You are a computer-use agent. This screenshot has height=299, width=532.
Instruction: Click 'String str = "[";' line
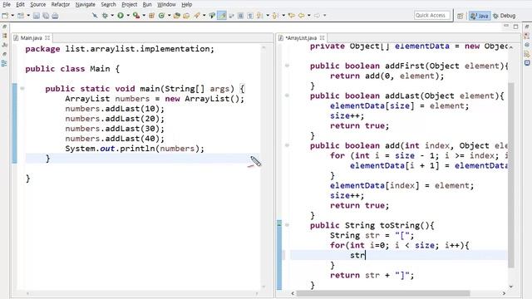(372, 235)
